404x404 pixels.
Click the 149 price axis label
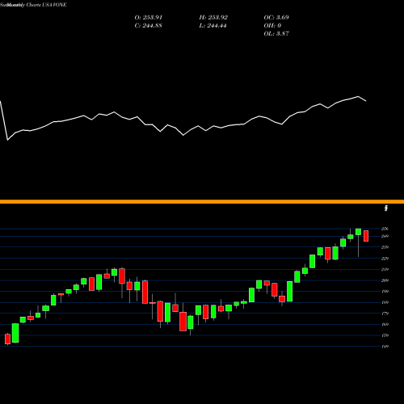[385, 347]
